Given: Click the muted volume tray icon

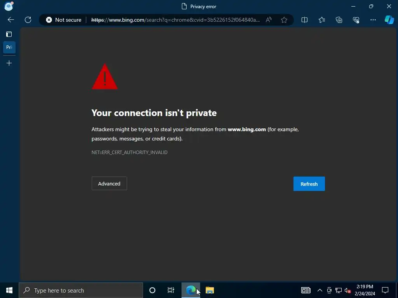Looking at the screenshot, I should [347, 290].
